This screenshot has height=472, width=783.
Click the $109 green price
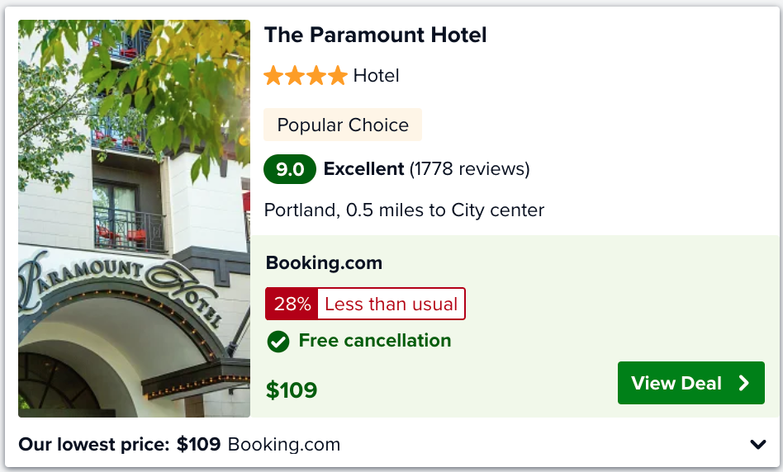(291, 390)
